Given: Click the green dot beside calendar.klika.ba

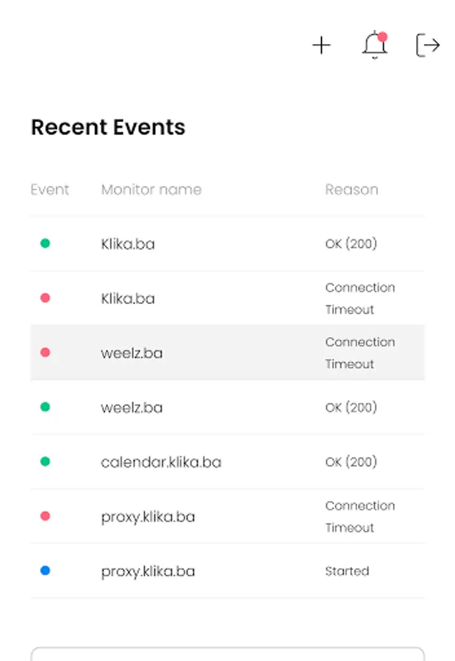Looking at the screenshot, I should click(x=45, y=462).
